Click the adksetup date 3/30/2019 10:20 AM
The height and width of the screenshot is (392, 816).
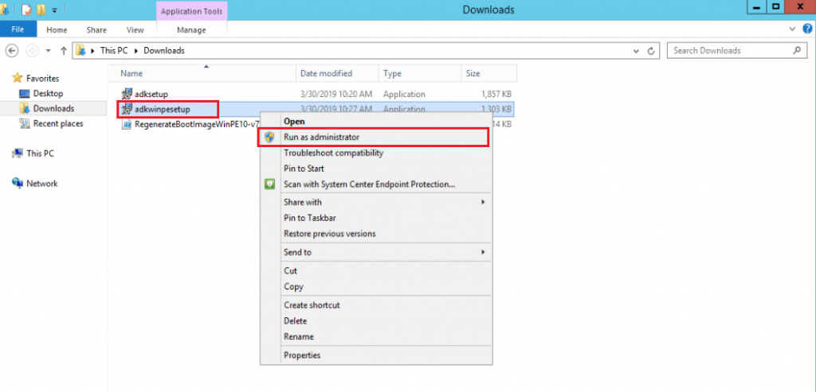click(x=336, y=94)
